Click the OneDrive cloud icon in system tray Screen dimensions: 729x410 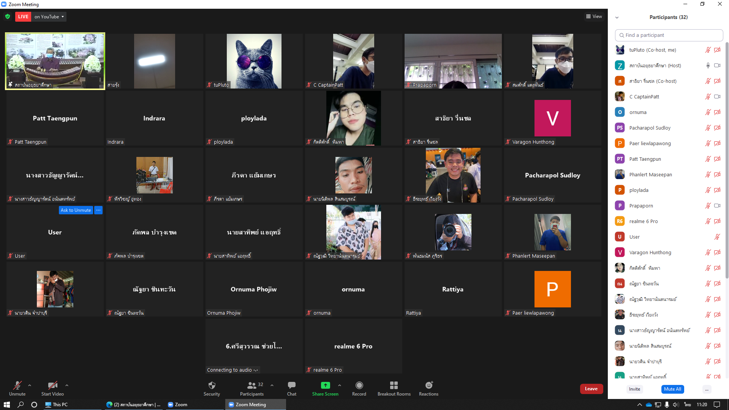coord(649,405)
